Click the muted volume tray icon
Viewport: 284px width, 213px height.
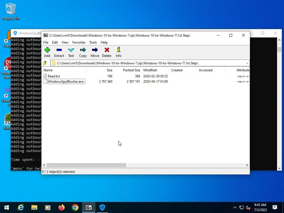point(248,207)
